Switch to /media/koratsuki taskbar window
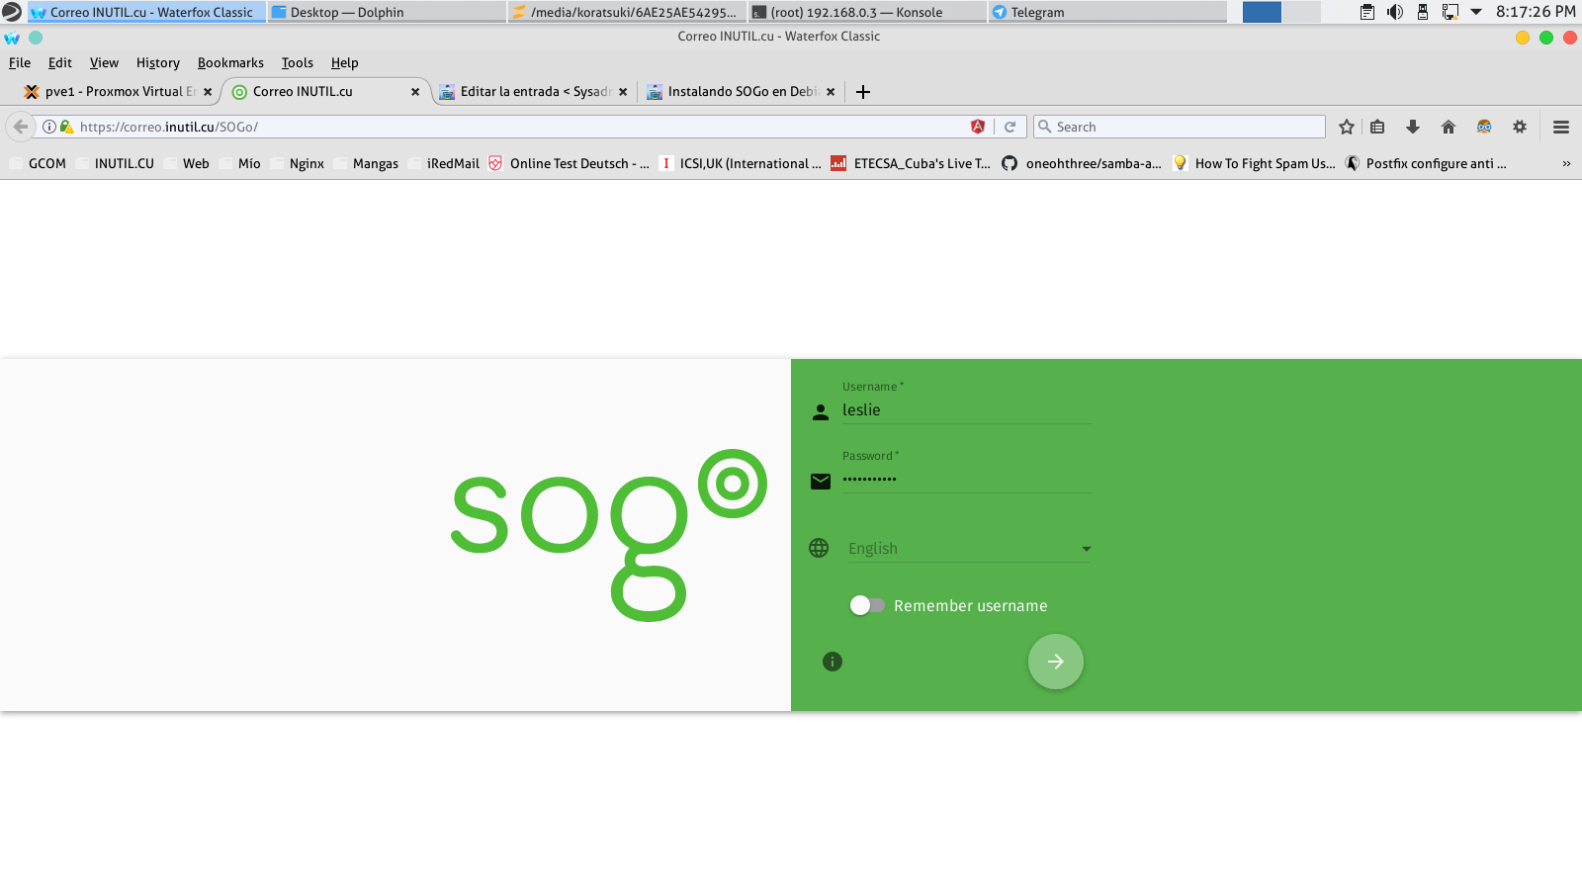 pos(627,12)
